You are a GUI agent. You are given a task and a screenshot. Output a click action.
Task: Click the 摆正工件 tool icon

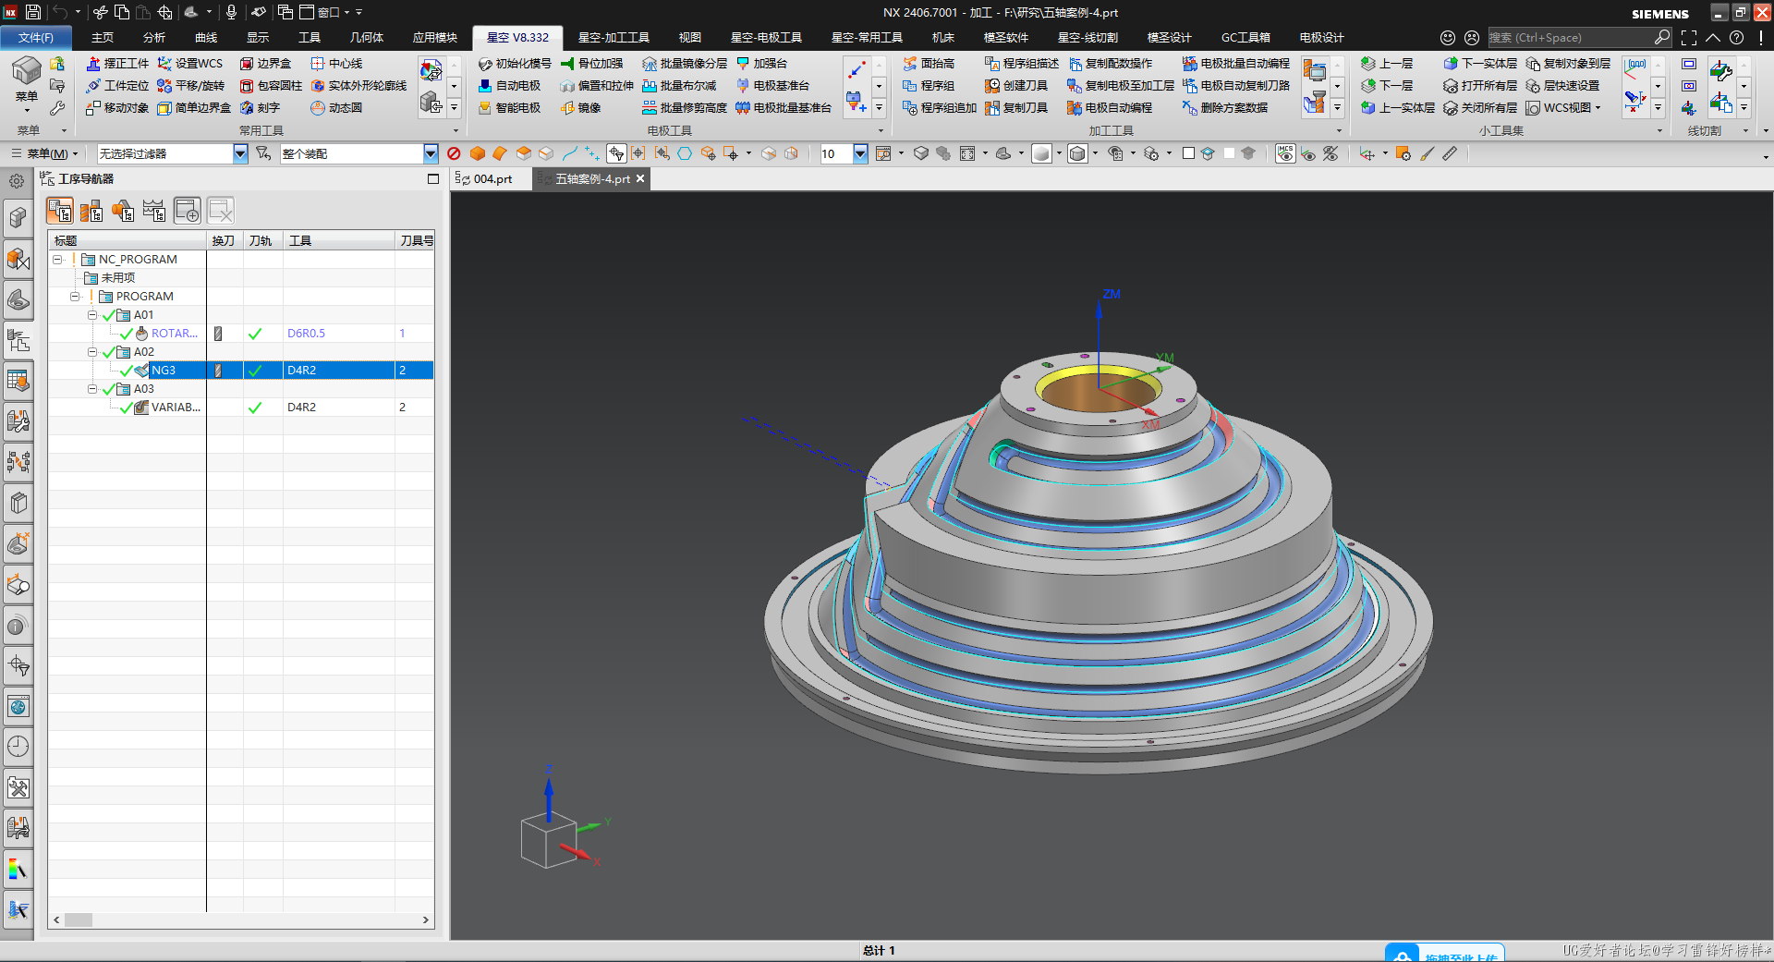tap(93, 64)
